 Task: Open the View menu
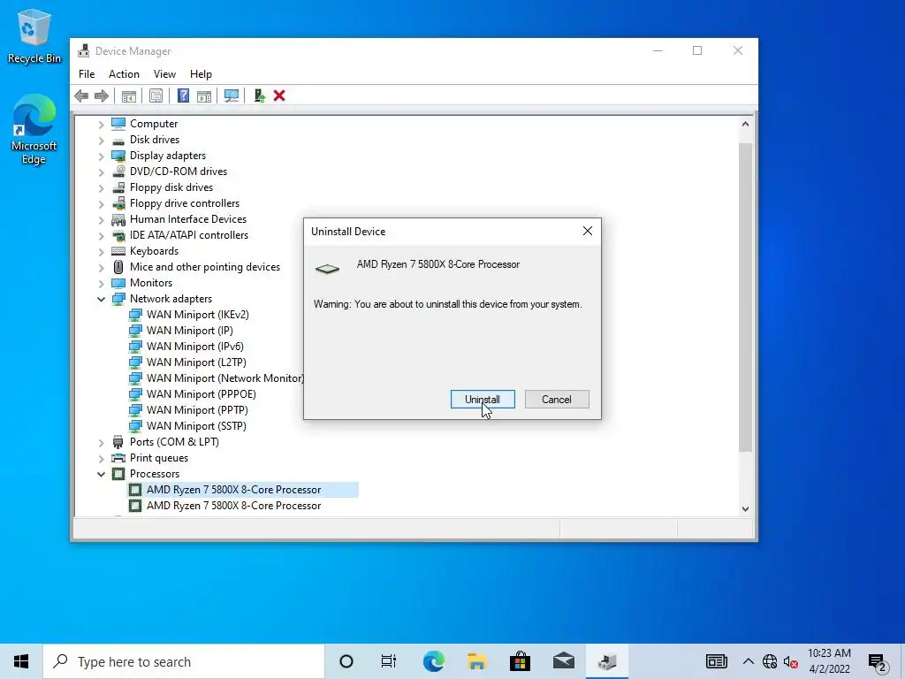(x=164, y=74)
